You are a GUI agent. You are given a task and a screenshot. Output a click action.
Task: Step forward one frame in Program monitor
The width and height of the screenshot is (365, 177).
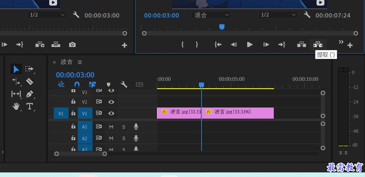click(266, 45)
